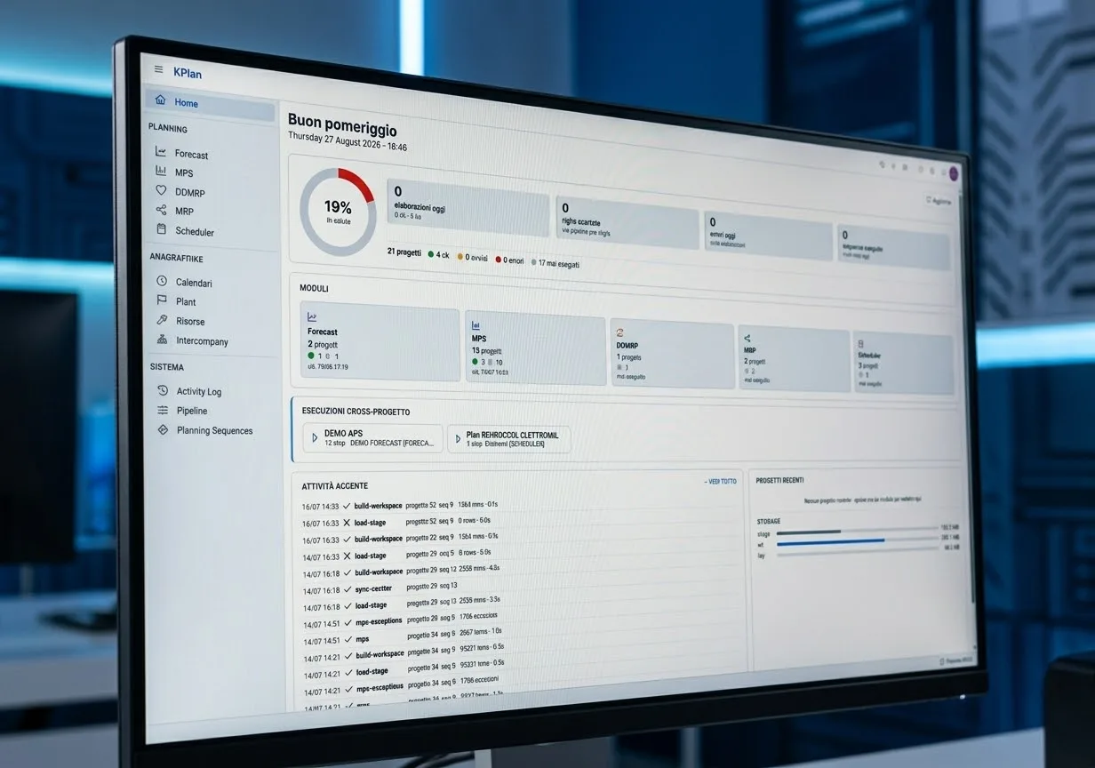Click the '0 avvisi' orange legend entry
Viewport: 1095px width, 768px height.
point(472,258)
